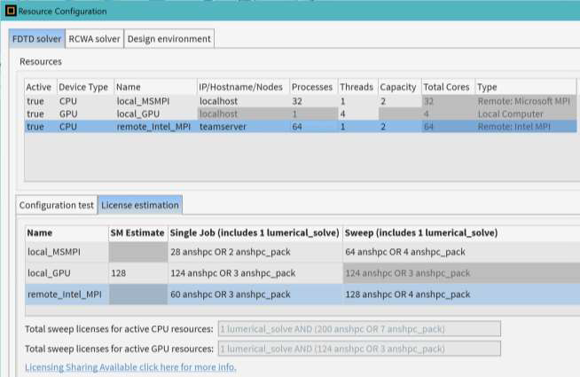
Task: Click the localhost cell of local_MSMPI
Action: [x=243, y=101]
